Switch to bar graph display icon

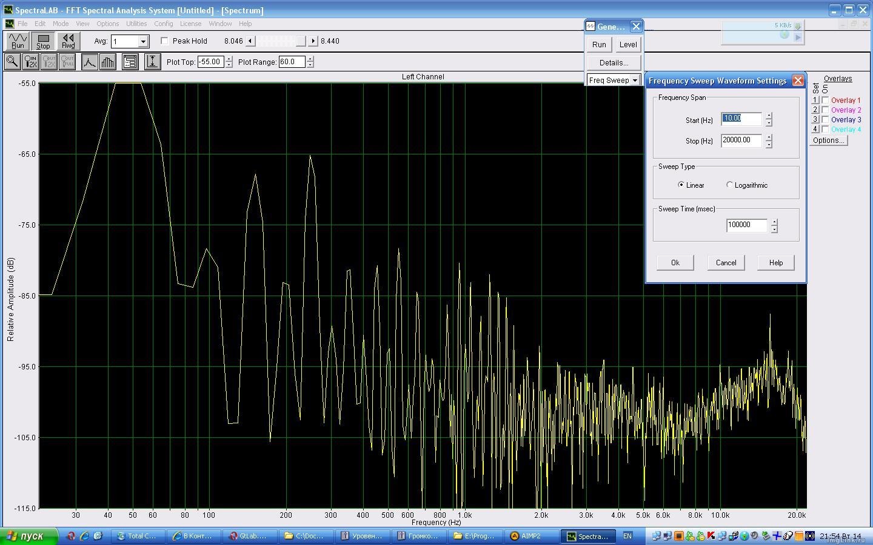108,61
